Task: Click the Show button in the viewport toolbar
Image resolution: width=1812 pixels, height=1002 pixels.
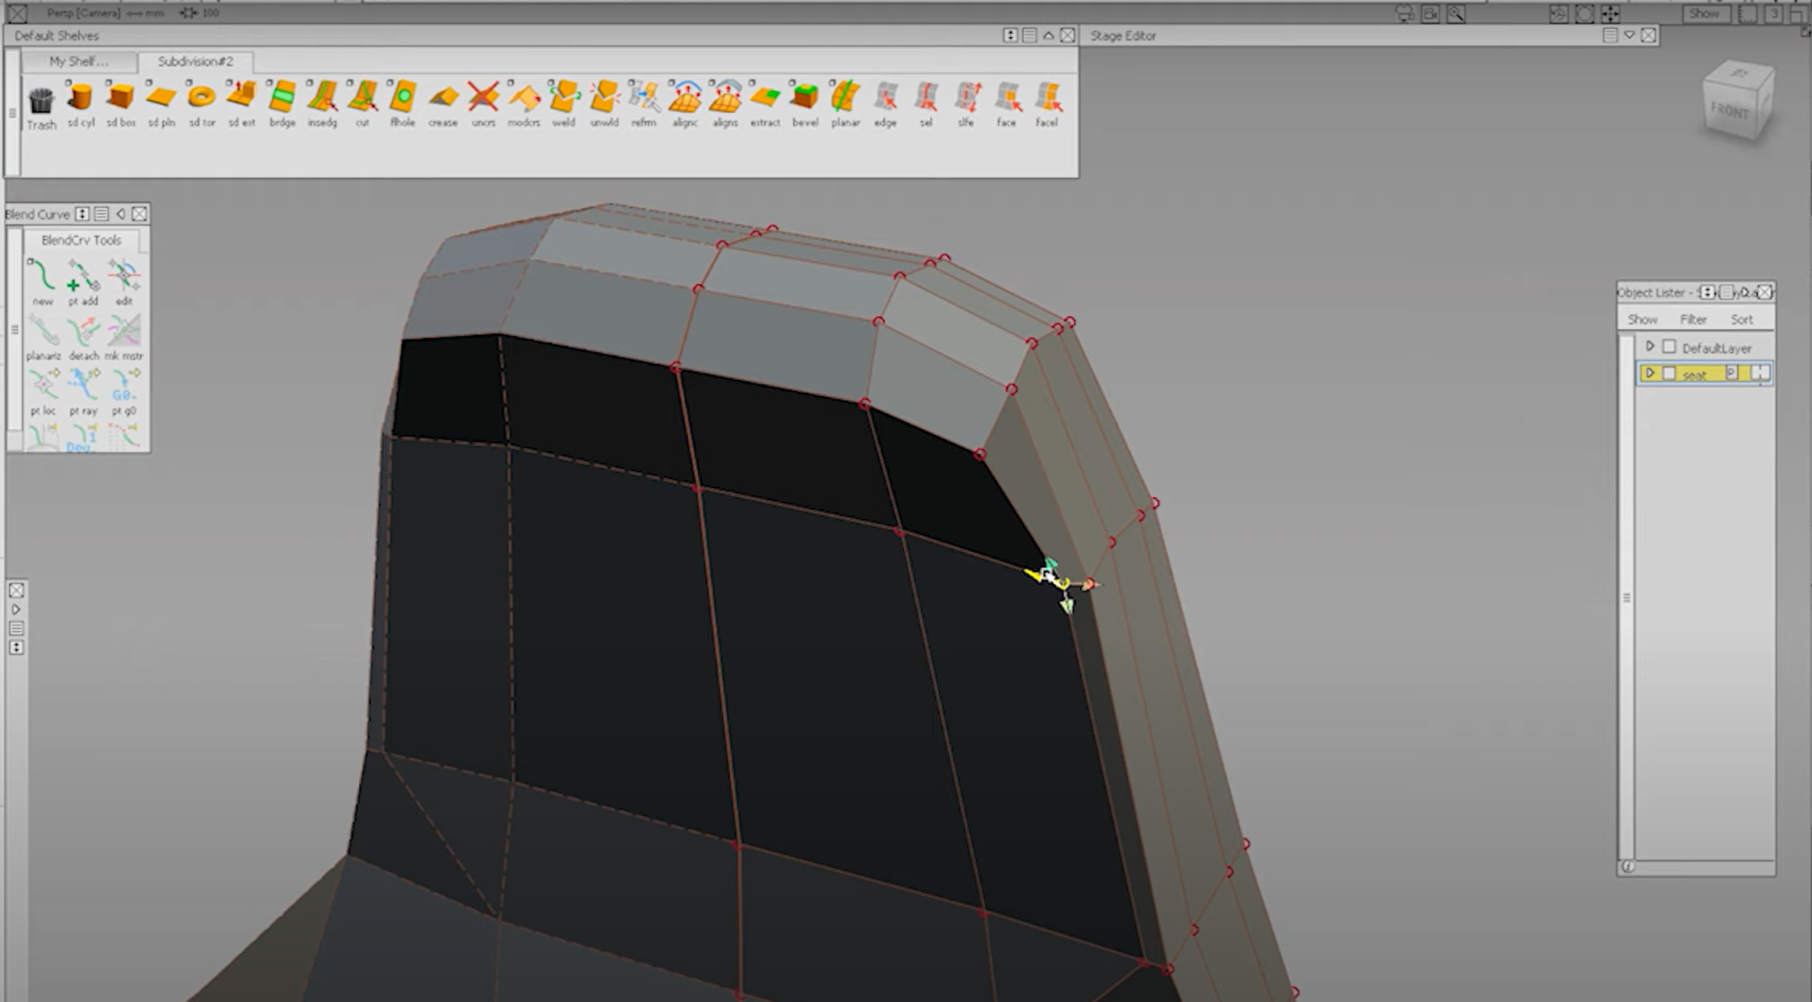Action: pos(1705,13)
